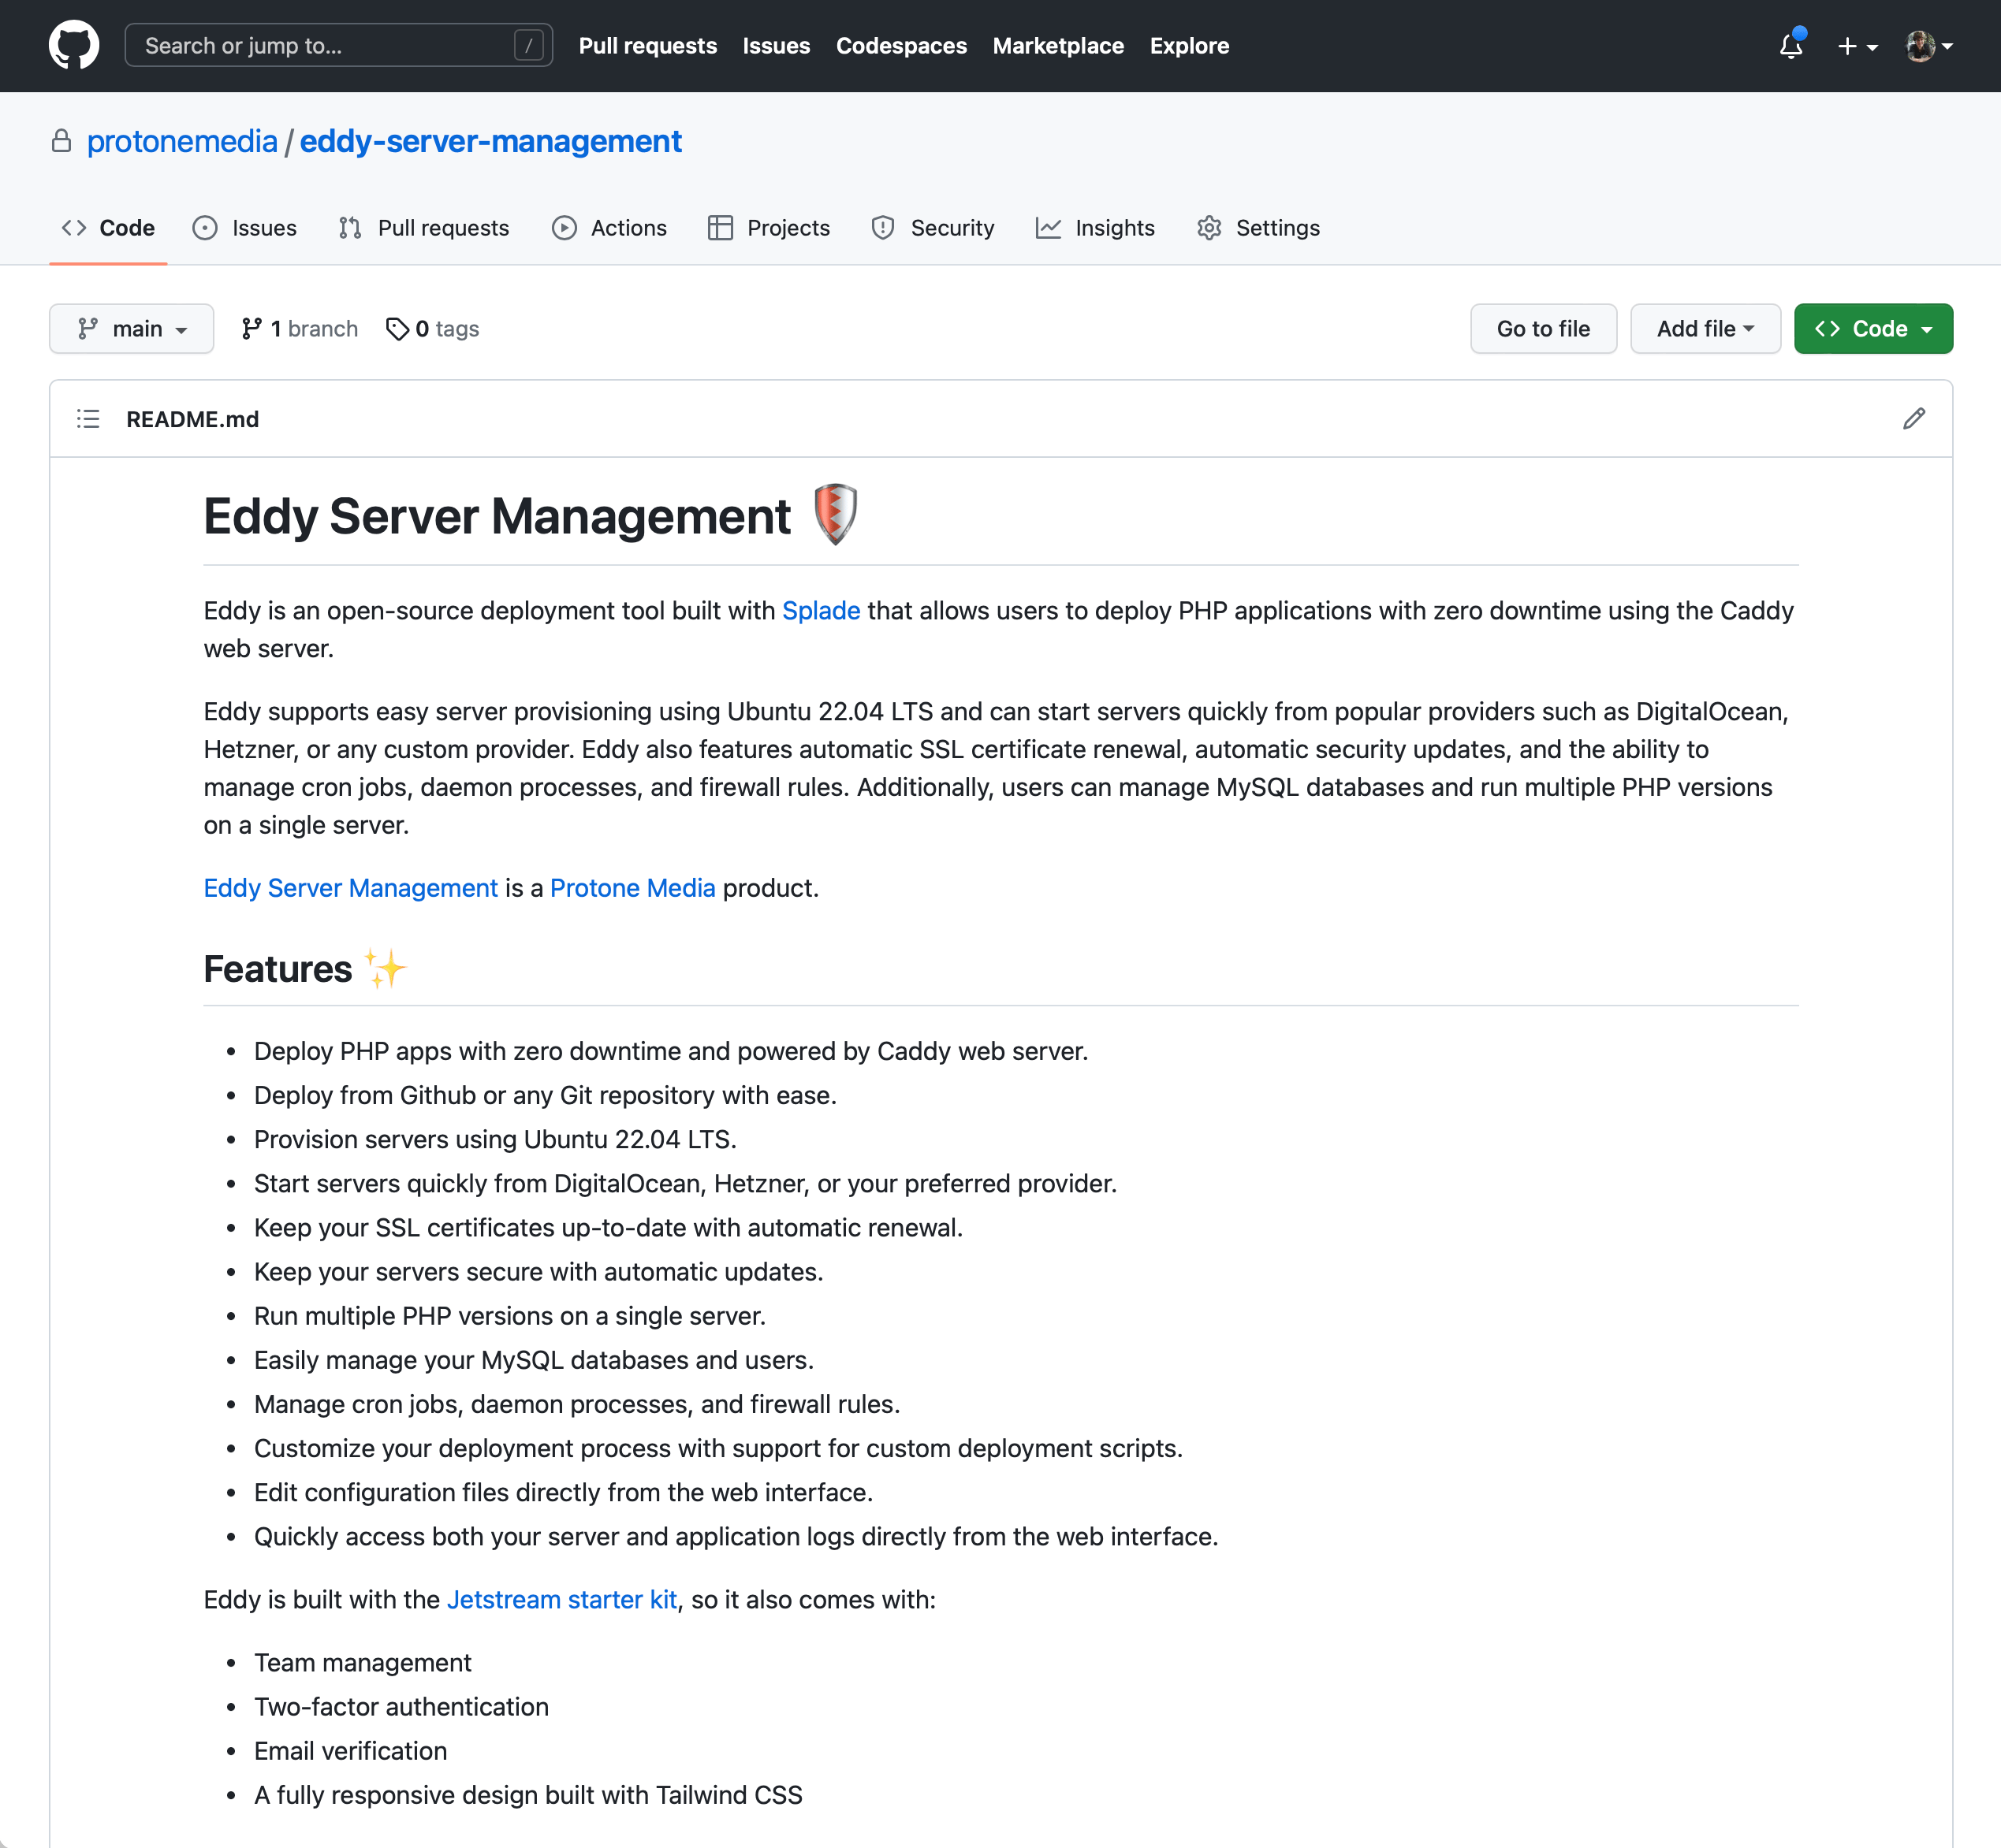2001x1848 pixels.
Task: Click the list view icon beside README.md
Action: [x=91, y=418]
